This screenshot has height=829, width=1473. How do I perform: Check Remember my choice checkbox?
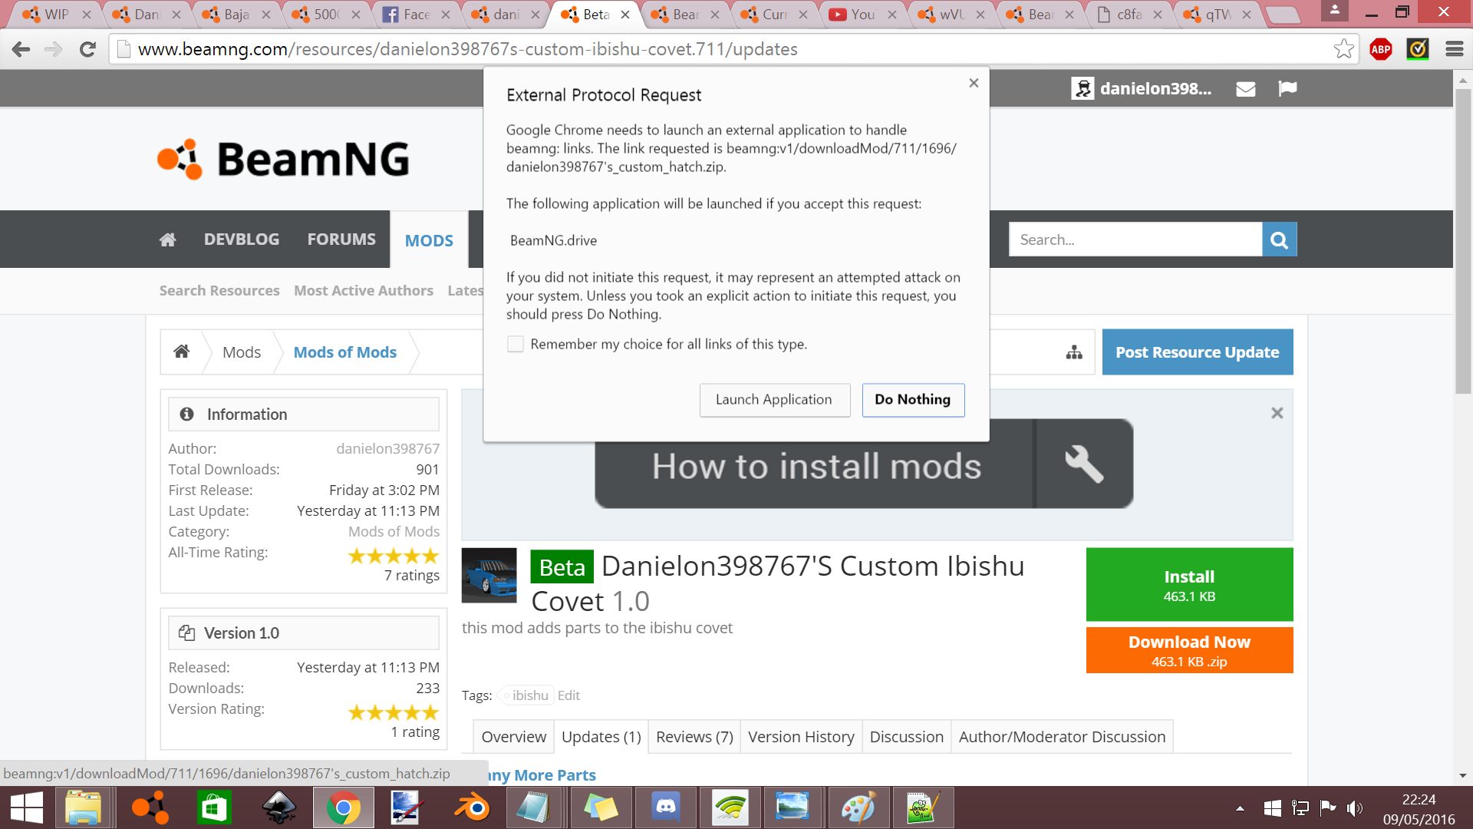pos(516,344)
